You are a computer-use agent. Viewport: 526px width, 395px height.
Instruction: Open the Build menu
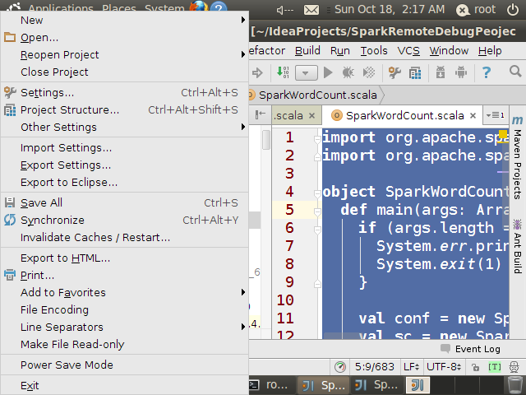point(307,51)
